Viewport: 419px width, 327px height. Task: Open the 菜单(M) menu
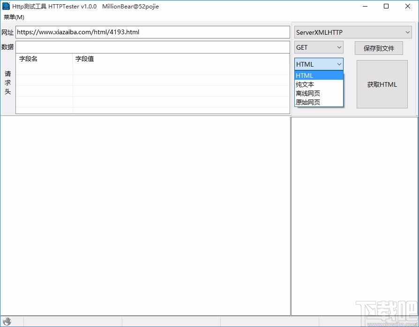(x=13, y=17)
